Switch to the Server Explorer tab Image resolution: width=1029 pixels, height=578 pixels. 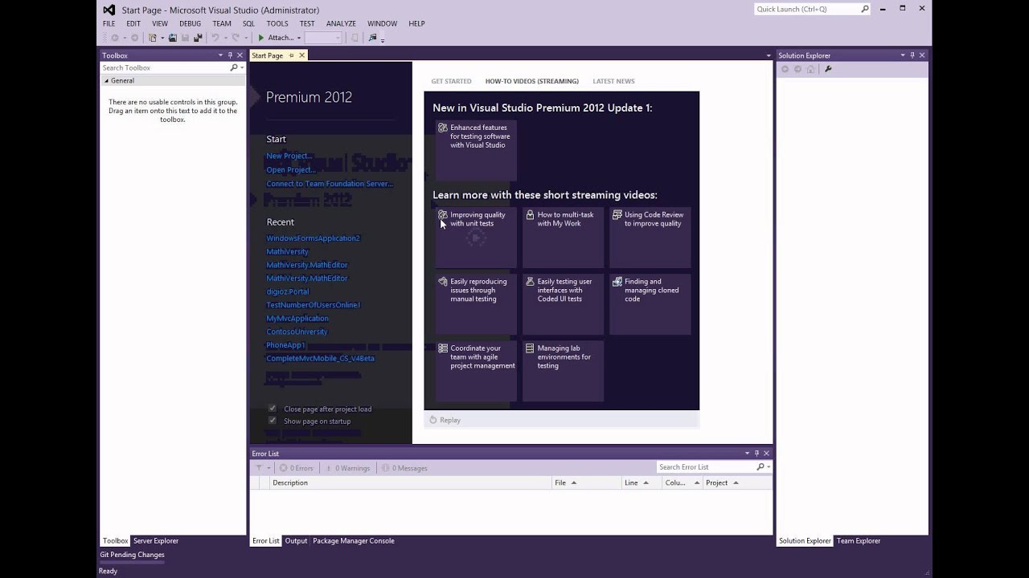pyautogui.click(x=156, y=541)
